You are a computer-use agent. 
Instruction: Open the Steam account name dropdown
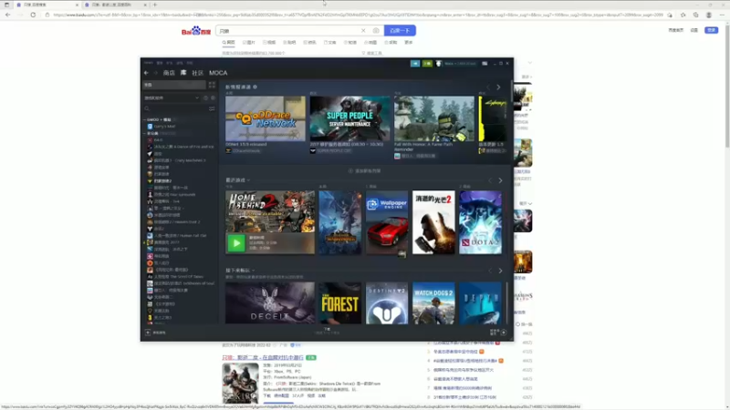point(460,63)
